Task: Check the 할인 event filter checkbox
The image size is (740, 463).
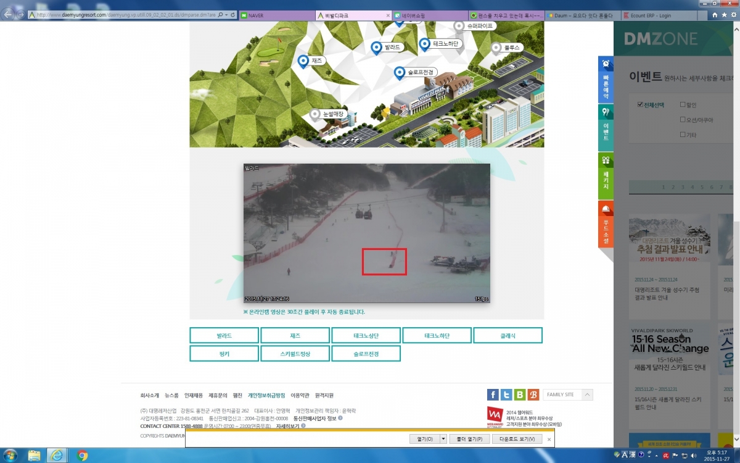Action: (683, 104)
